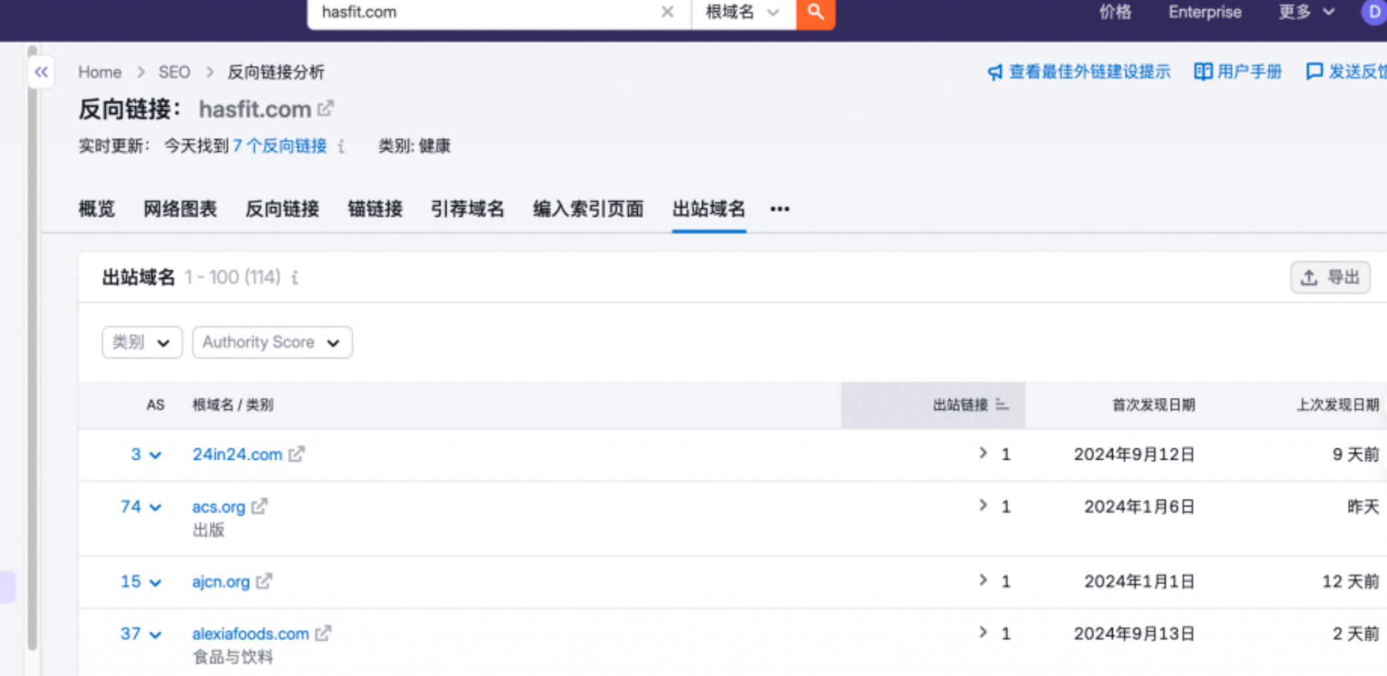The image size is (1387, 676).
Task: Click external link icon beside acs.org
Action: (259, 507)
